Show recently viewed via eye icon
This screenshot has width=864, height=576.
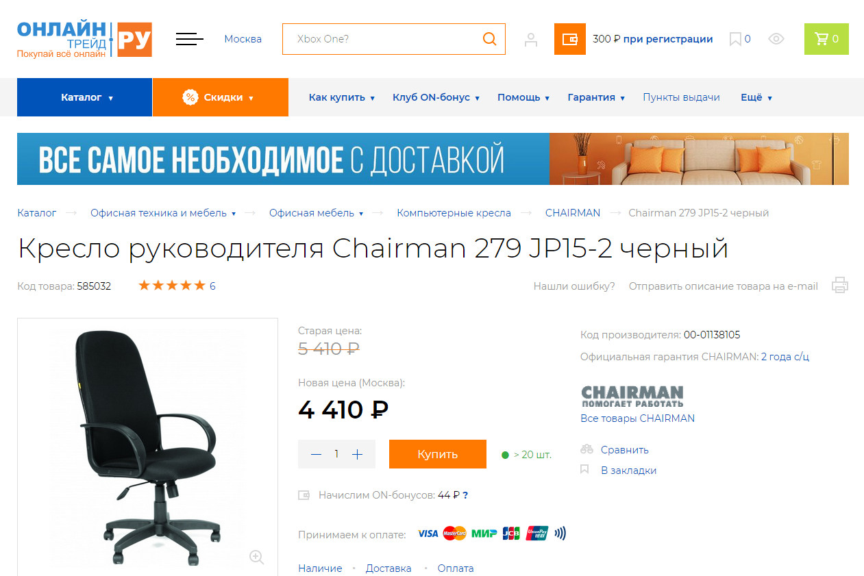tap(776, 39)
